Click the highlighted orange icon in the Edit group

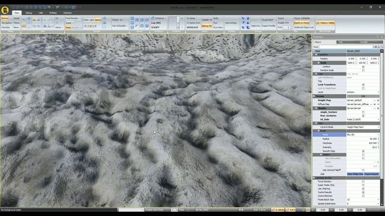coord(24,26)
